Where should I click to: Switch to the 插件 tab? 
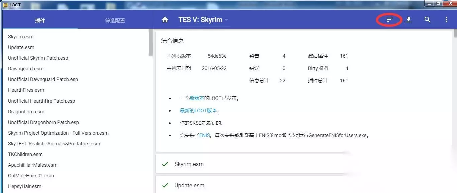point(40,20)
